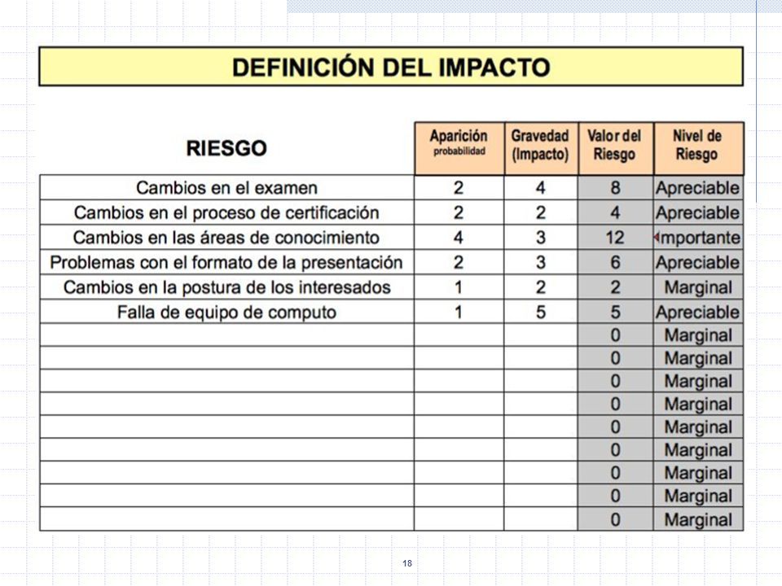The width and height of the screenshot is (782, 586).
Task: Select the "RIESGO" heading above the table
Action: click(x=226, y=148)
